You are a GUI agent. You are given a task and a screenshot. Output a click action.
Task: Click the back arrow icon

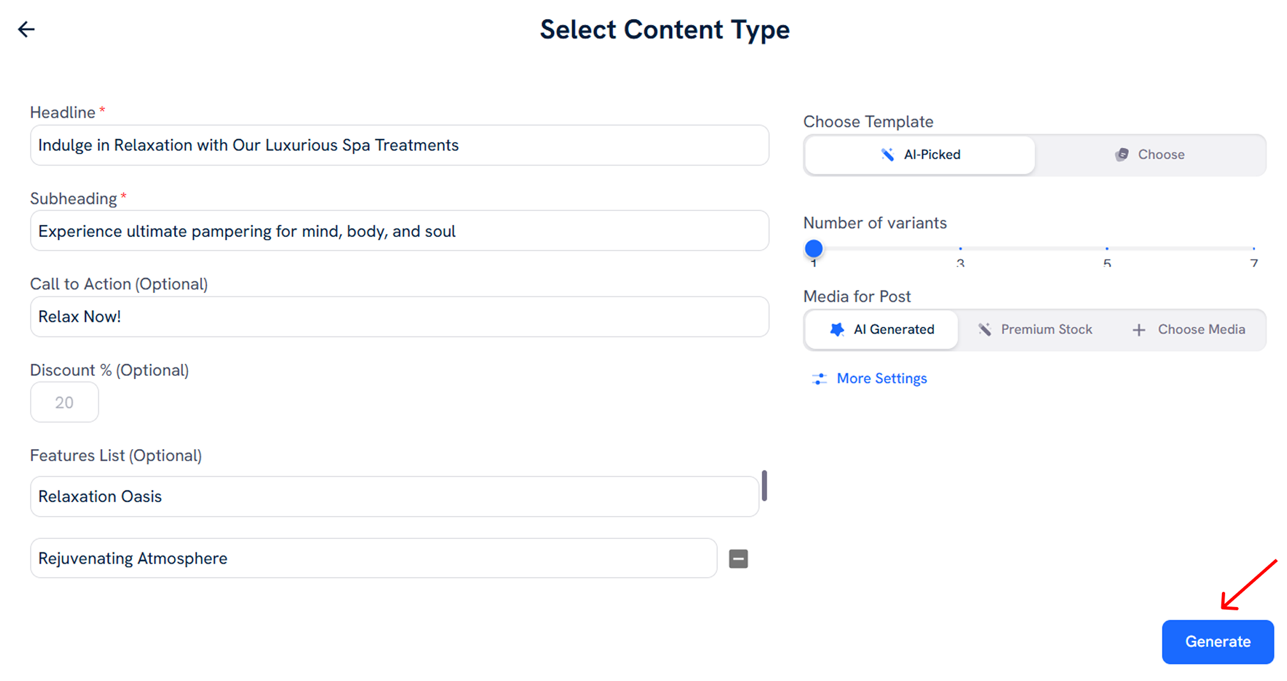pyautogui.click(x=26, y=29)
